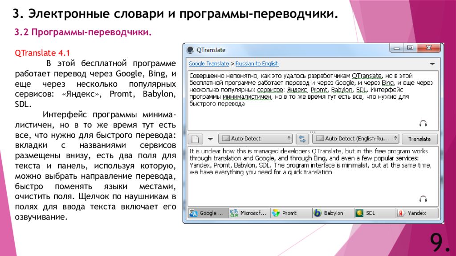Play audio with headphones icon in source field
This screenshot has height=256, width=456.
point(423,124)
